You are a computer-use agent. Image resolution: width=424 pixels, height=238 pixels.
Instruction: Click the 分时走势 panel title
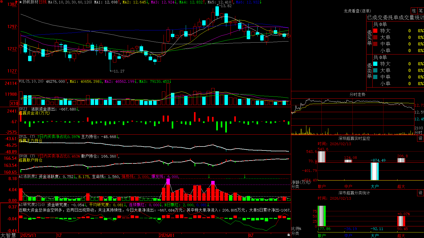click(357, 94)
